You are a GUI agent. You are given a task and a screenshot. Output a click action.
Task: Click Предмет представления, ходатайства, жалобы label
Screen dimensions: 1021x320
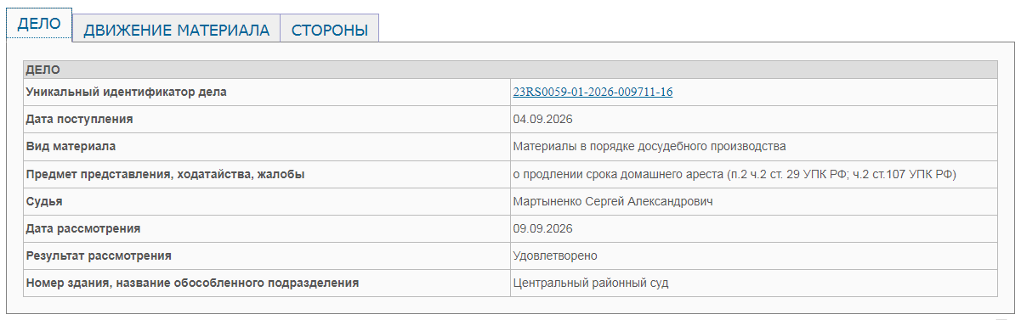tap(166, 174)
